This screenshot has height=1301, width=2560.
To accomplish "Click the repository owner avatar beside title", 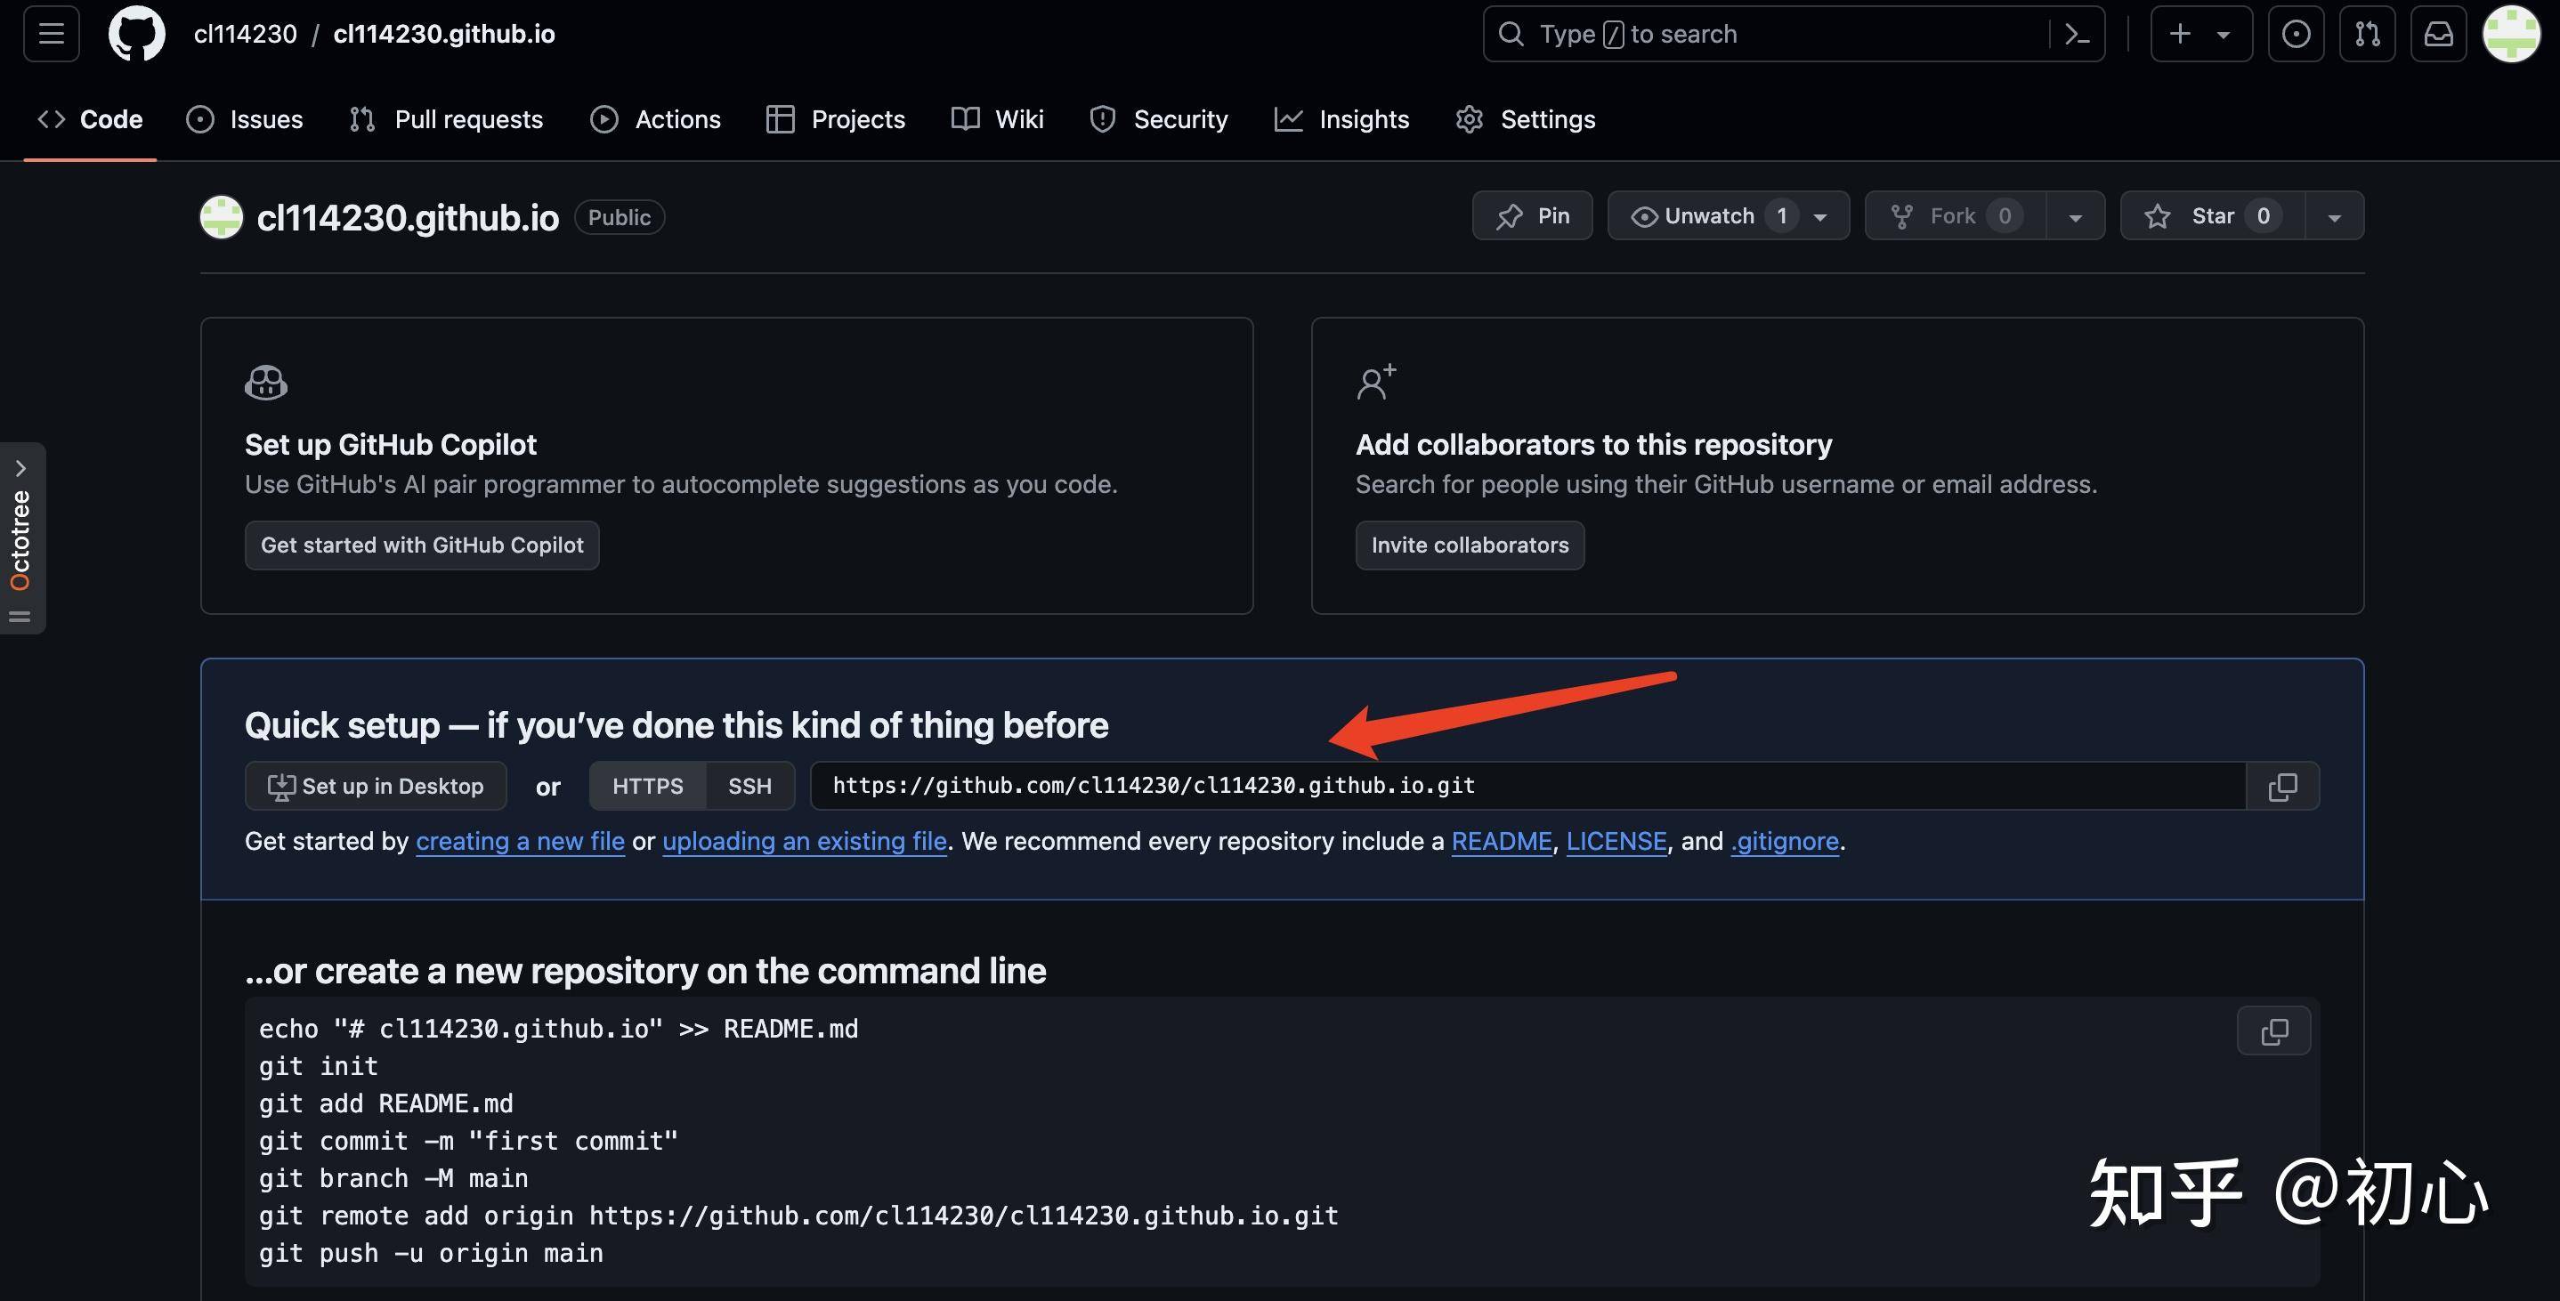I will 222,216.
